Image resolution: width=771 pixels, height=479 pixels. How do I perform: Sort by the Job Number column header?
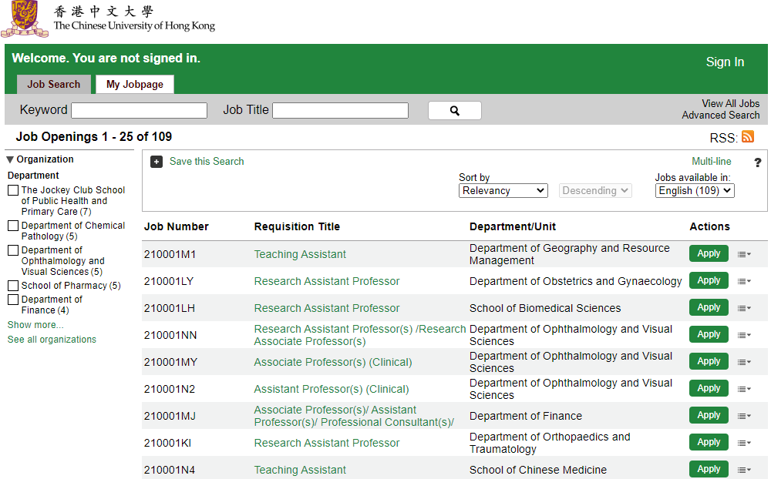[176, 226]
